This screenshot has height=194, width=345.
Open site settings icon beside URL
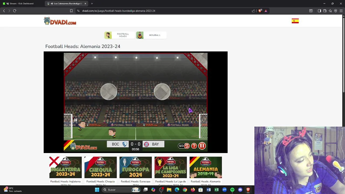pos(78,11)
